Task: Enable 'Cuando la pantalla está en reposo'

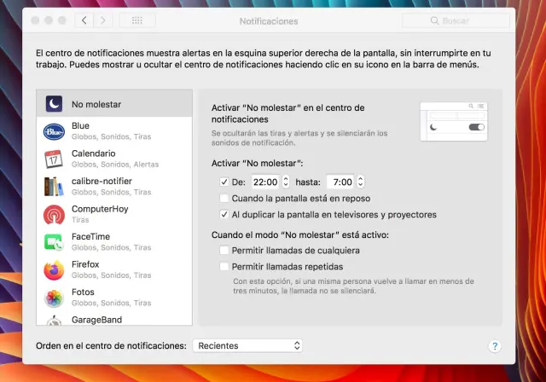Action: (x=224, y=198)
